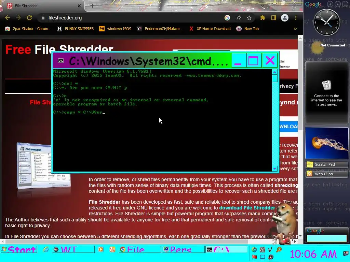Click the speaker volume tray icon
Image resolution: width=350 pixels, height=262 pixels.
click(271, 257)
